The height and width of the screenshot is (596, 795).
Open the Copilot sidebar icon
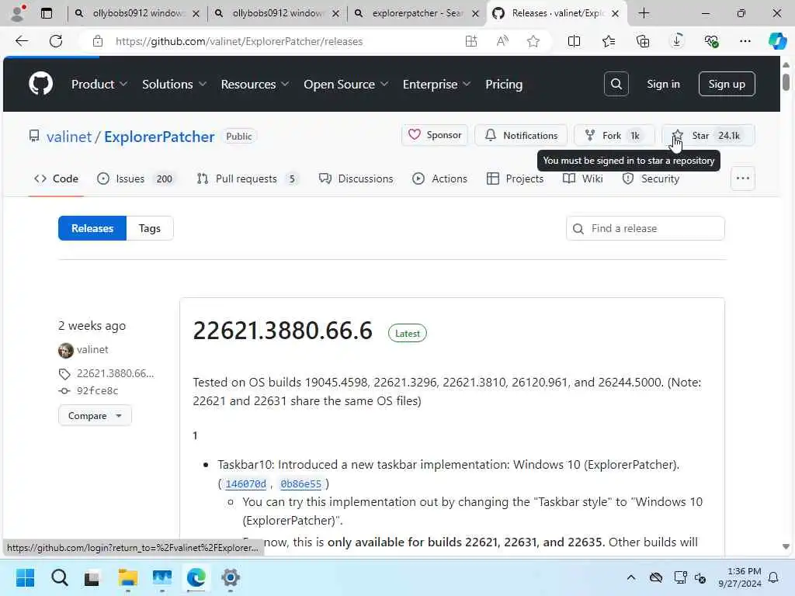pyautogui.click(x=777, y=41)
